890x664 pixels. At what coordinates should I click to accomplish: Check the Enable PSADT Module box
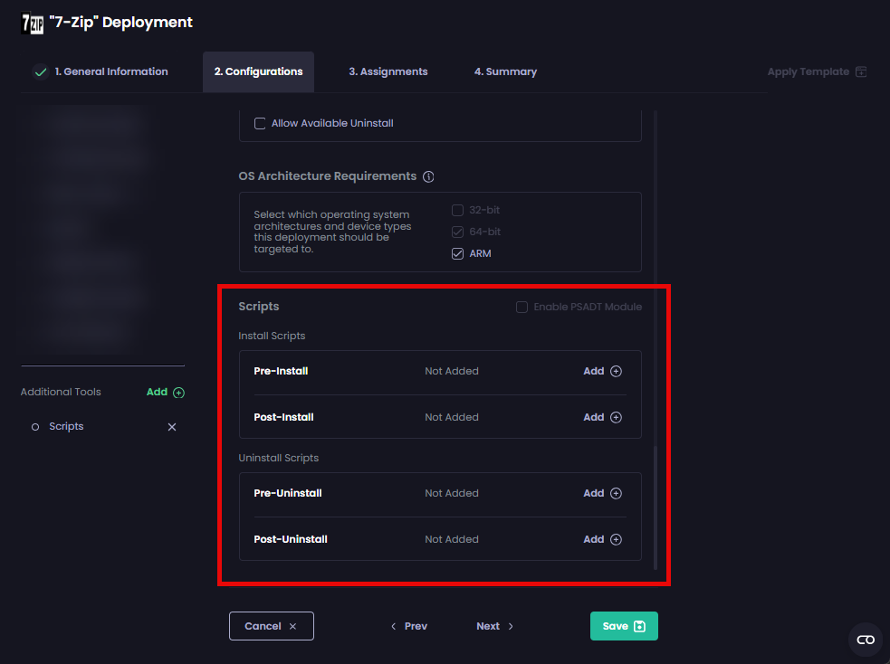point(522,307)
